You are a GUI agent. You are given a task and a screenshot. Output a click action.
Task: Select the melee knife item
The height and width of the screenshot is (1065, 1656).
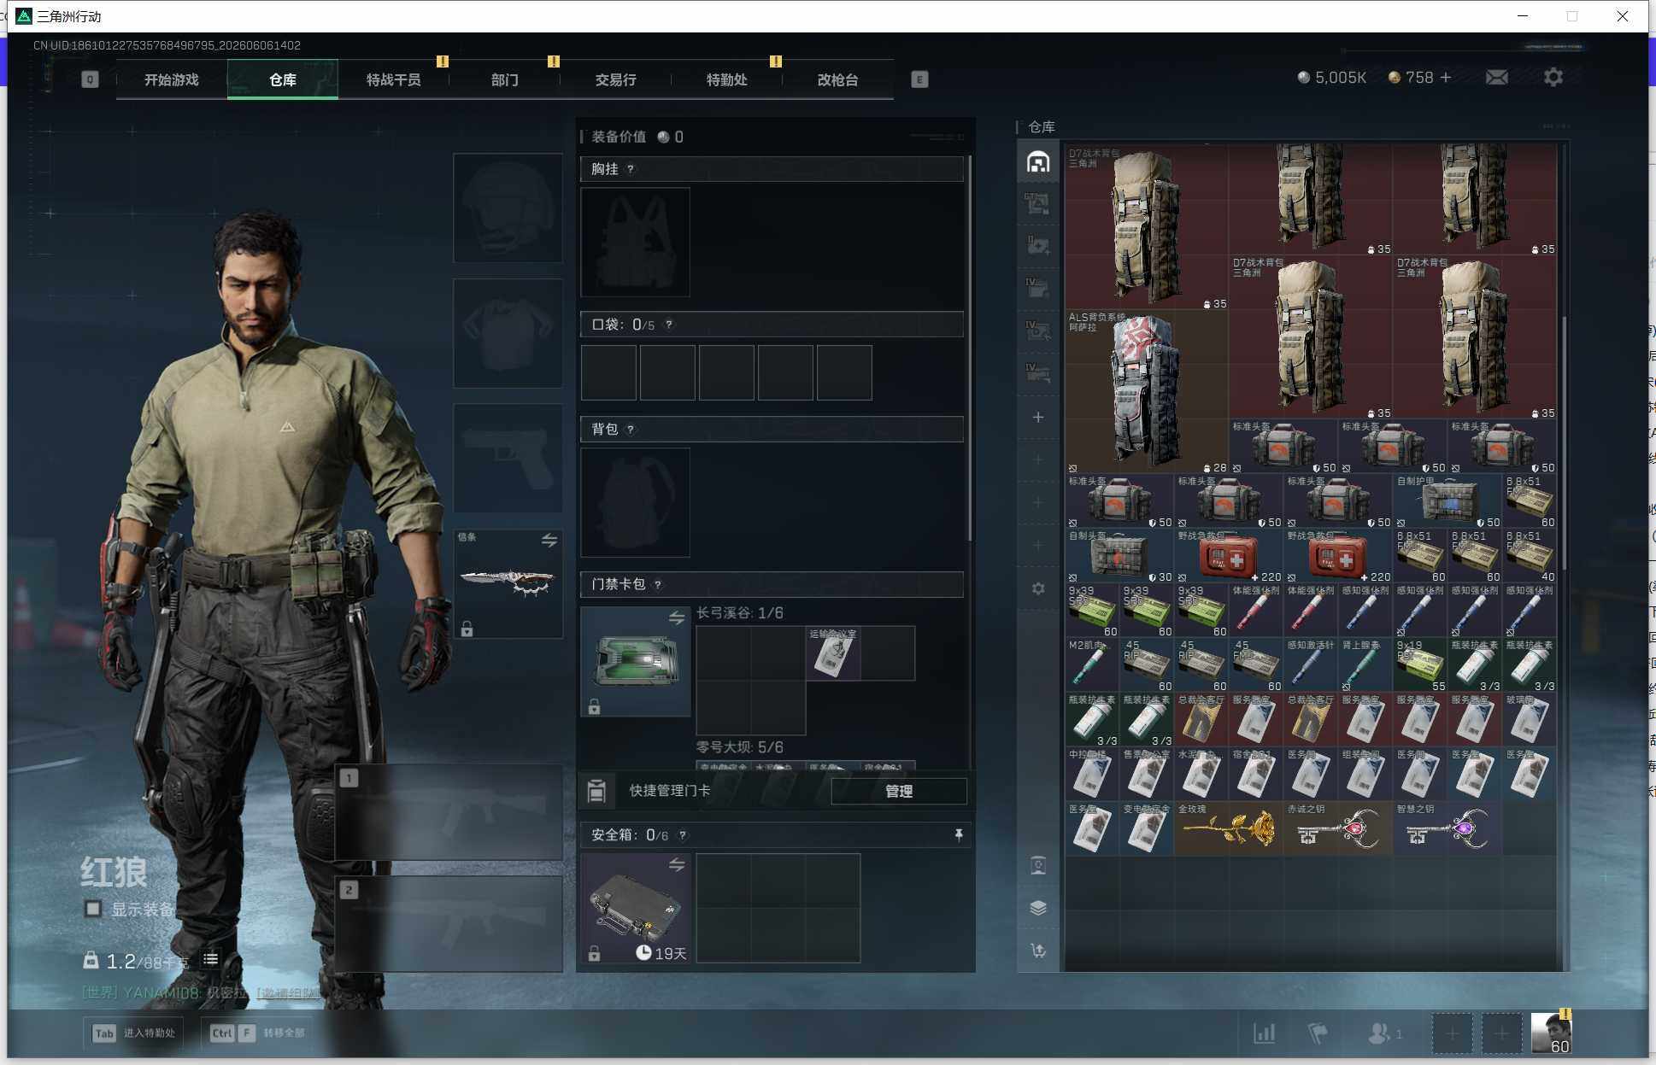point(508,582)
